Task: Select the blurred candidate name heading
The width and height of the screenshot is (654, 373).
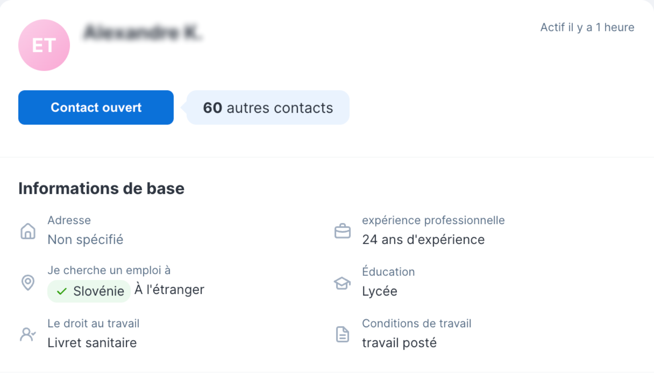Action: click(x=143, y=33)
